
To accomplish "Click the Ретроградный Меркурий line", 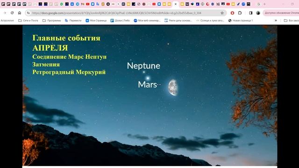I will (69, 72).
